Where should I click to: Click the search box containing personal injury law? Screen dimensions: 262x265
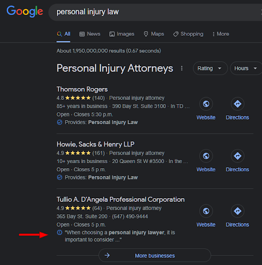[x=155, y=12]
